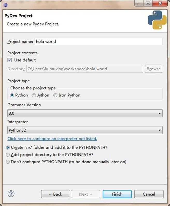The image size is (170, 206).
Task: Click the Eclipse icon in title bar
Action: 6,4
